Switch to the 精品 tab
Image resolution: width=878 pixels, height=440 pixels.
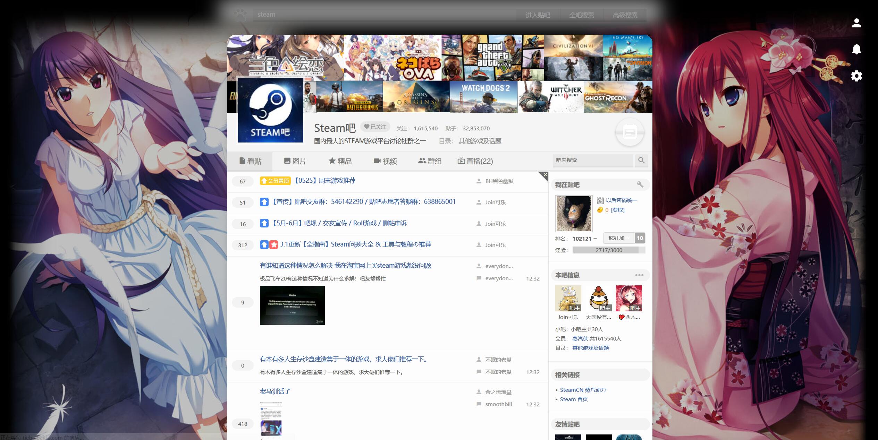[340, 161]
